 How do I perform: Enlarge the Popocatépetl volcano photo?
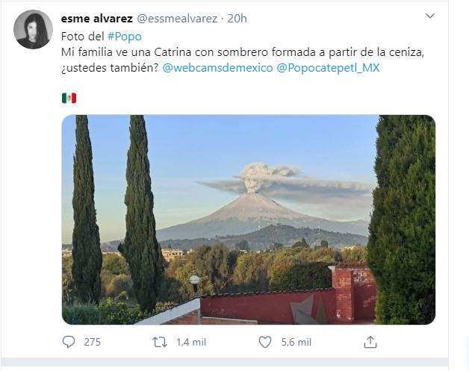[x=249, y=219]
